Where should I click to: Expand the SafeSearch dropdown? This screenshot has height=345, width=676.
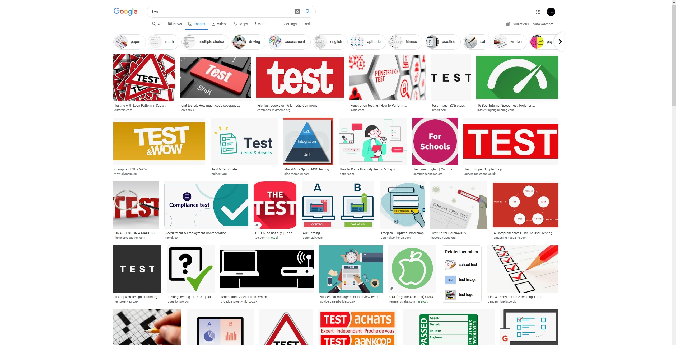pos(543,24)
